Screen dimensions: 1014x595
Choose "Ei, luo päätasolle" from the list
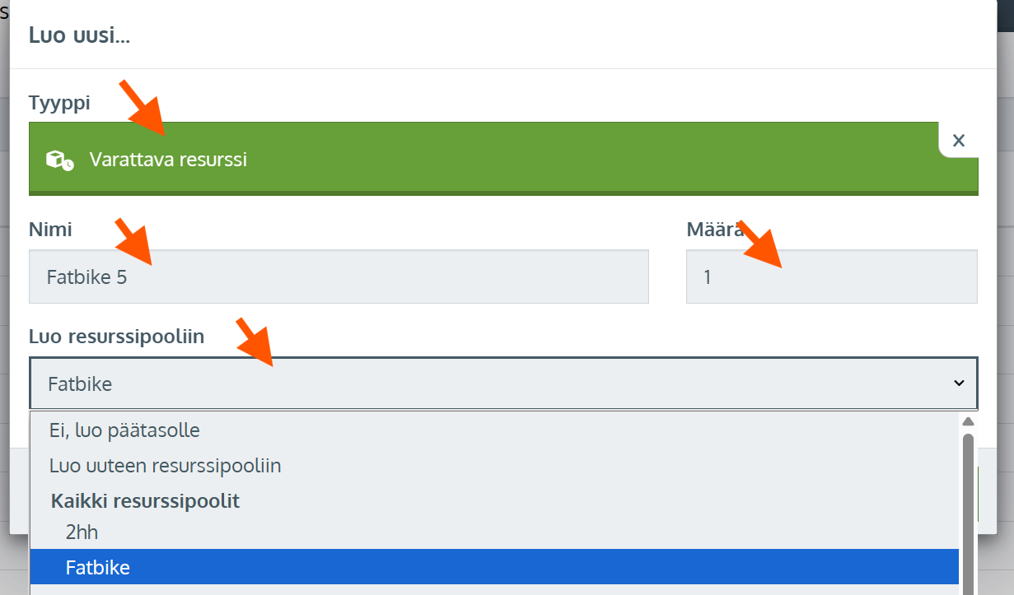pyautogui.click(x=124, y=430)
